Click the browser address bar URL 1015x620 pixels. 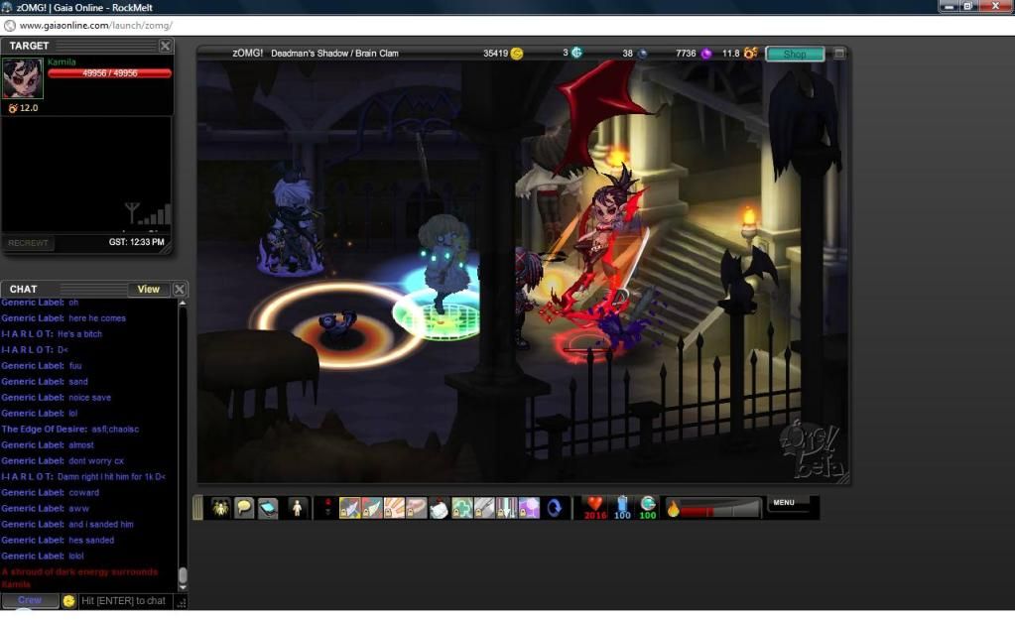point(96,25)
